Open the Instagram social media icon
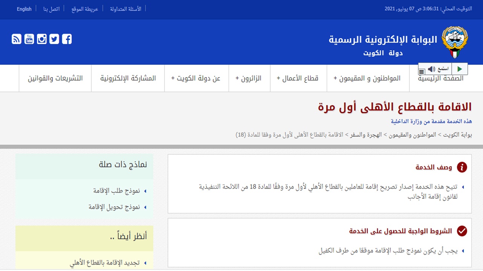 (42, 38)
